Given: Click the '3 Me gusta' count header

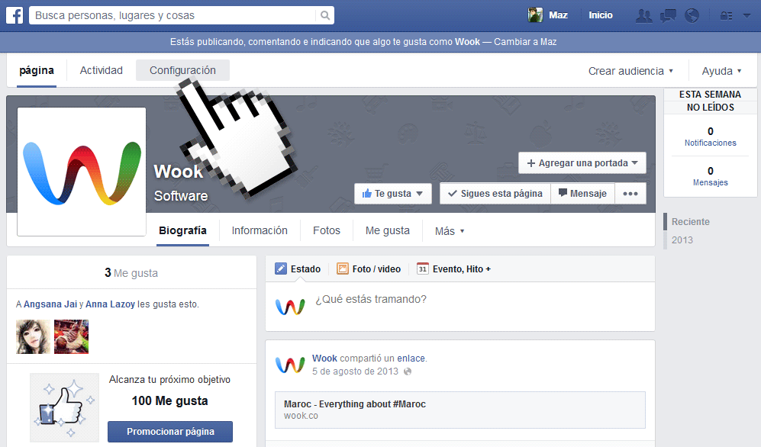Looking at the screenshot, I should coord(131,273).
